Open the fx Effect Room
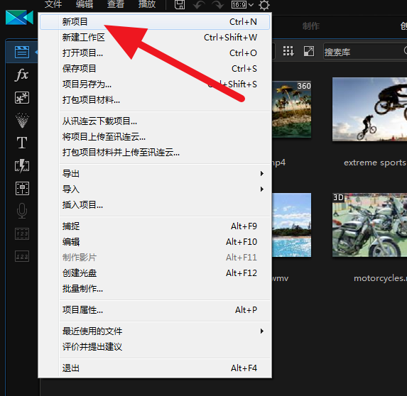The image size is (407, 396). pyautogui.click(x=22, y=75)
